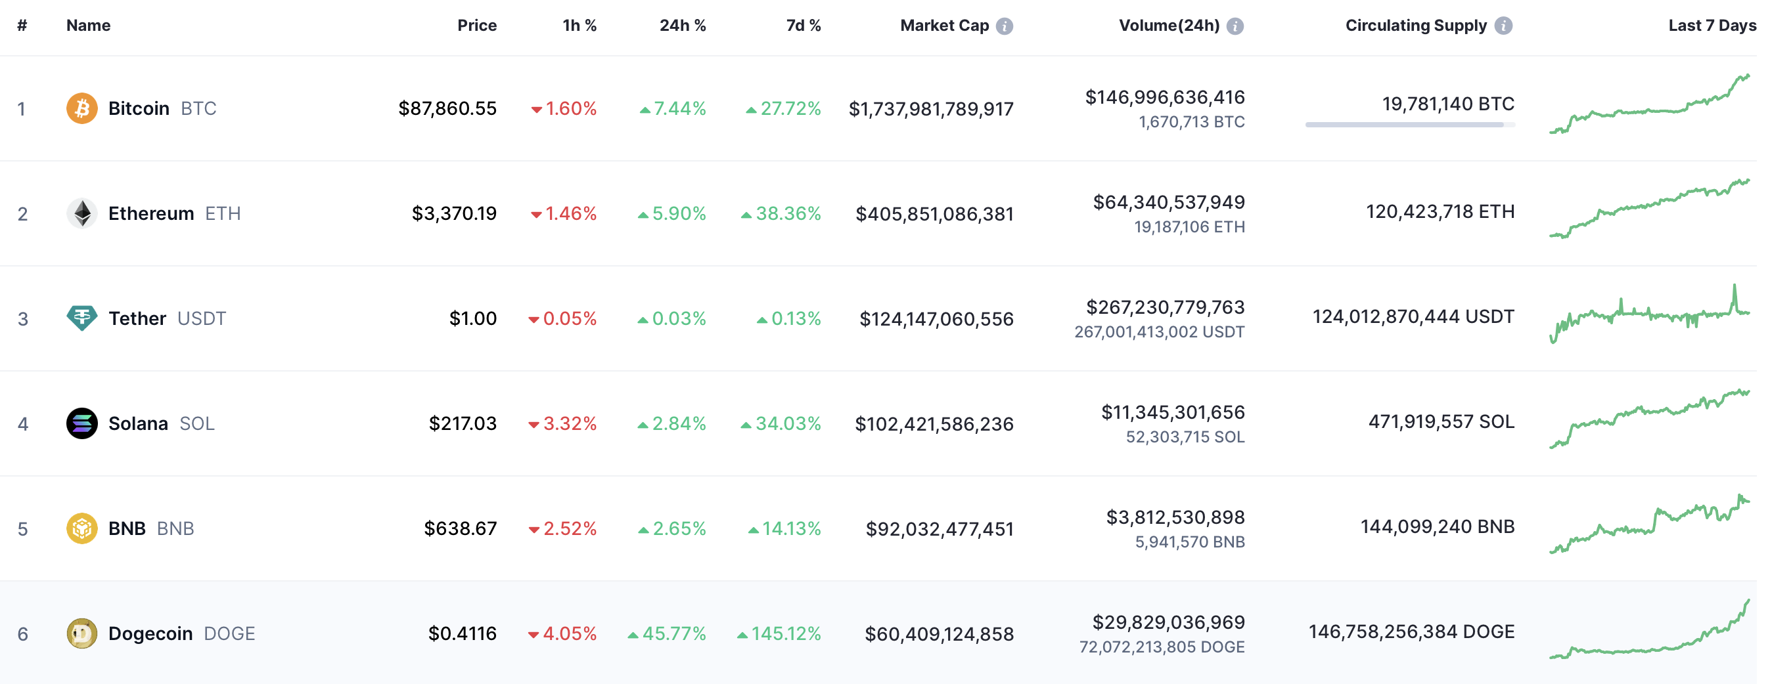Image resolution: width=1770 pixels, height=684 pixels.
Task: Click the BNB logo icon
Action: click(81, 529)
